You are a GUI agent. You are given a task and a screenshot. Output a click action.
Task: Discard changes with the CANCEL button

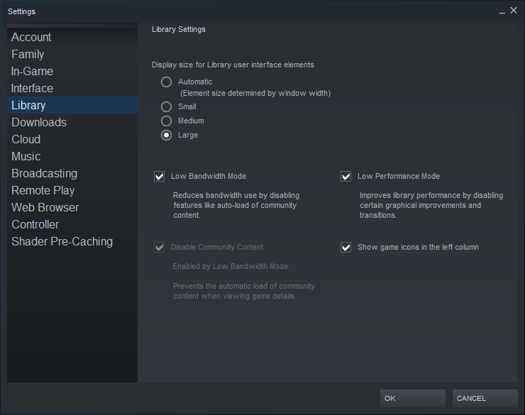pyautogui.click(x=485, y=398)
